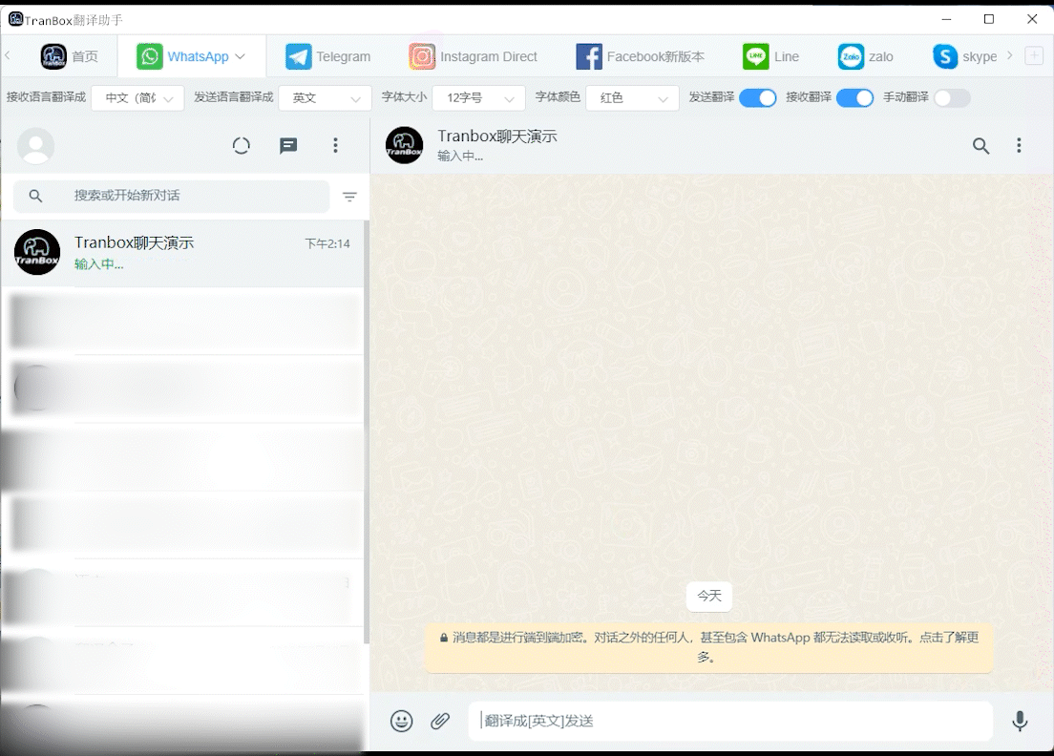Add a new tab with plus button
The image size is (1054, 756).
coord(1034,55)
